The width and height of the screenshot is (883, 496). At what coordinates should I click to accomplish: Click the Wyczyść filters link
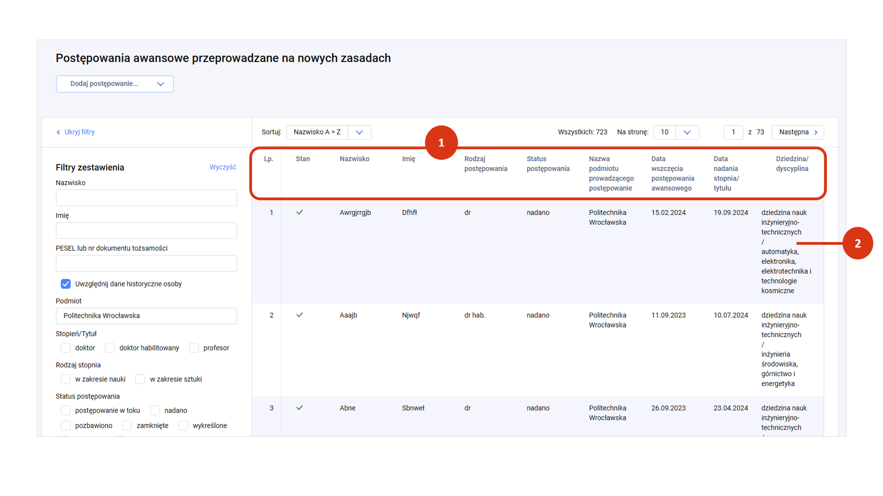pos(223,167)
